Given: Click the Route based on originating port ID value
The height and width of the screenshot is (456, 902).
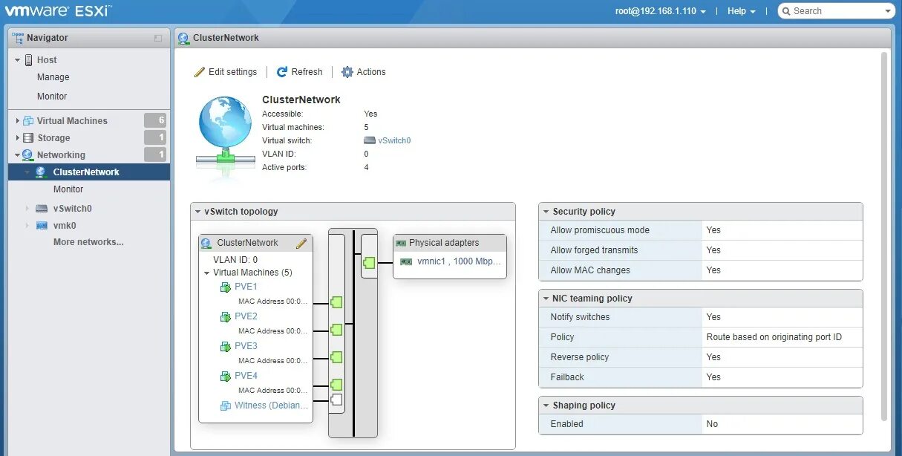Looking at the screenshot, I should pos(774,337).
